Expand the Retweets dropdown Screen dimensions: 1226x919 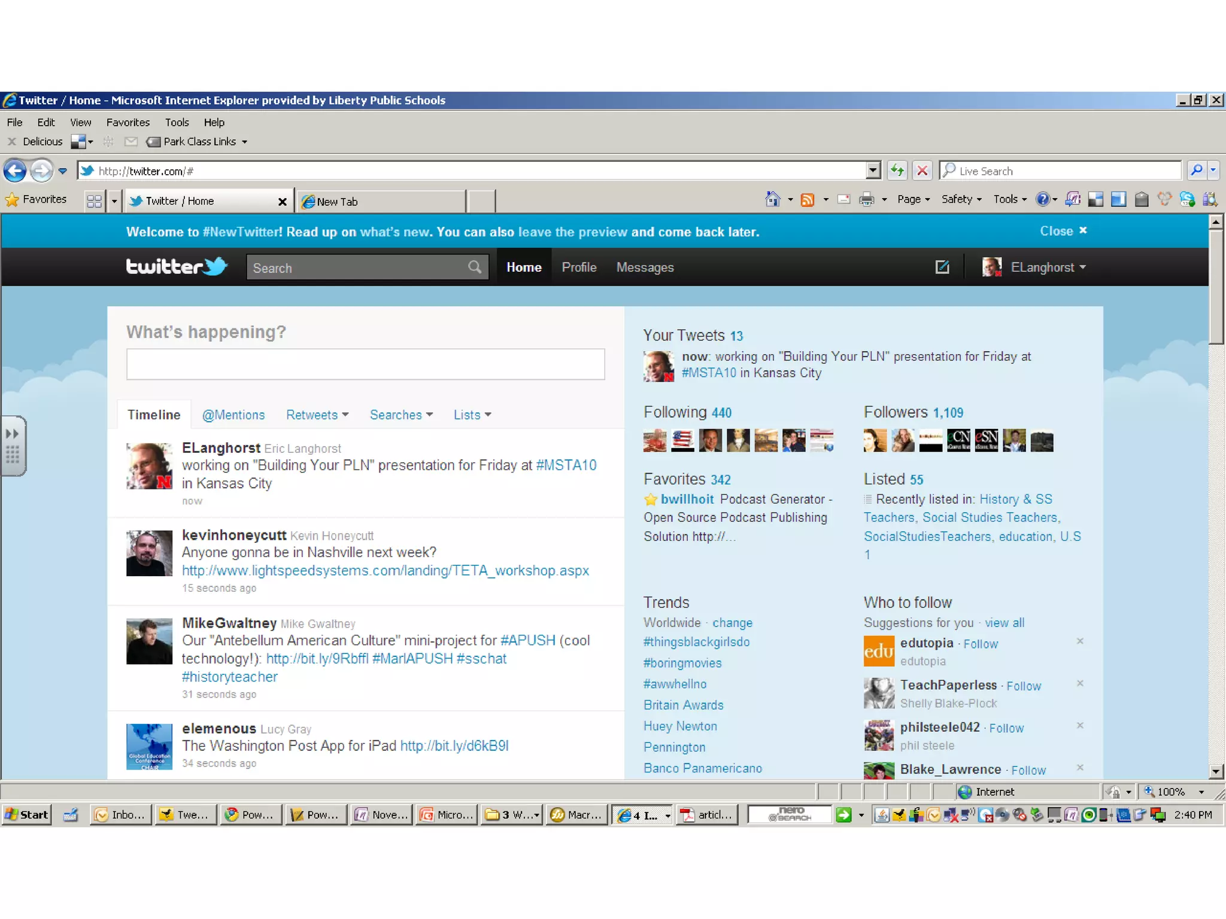pyautogui.click(x=317, y=415)
